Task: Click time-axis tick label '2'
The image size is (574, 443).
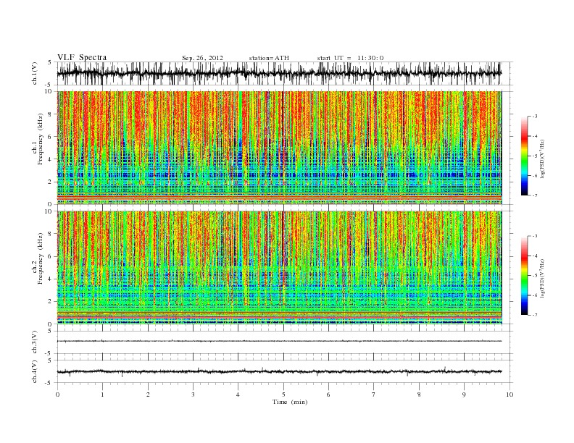Action: tap(148, 395)
